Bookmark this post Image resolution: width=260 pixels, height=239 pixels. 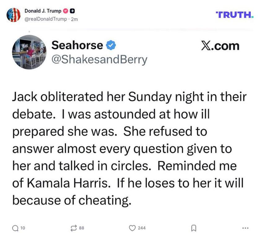tap(193, 228)
